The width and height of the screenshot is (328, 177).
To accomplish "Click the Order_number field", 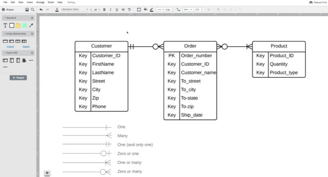I will [196, 56].
